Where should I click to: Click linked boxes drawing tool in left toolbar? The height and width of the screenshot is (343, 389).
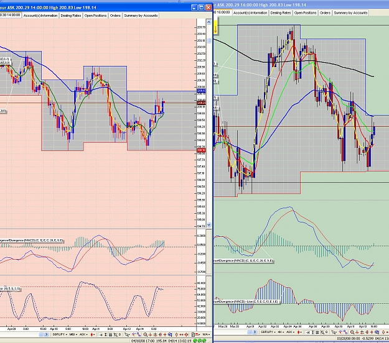139,334
